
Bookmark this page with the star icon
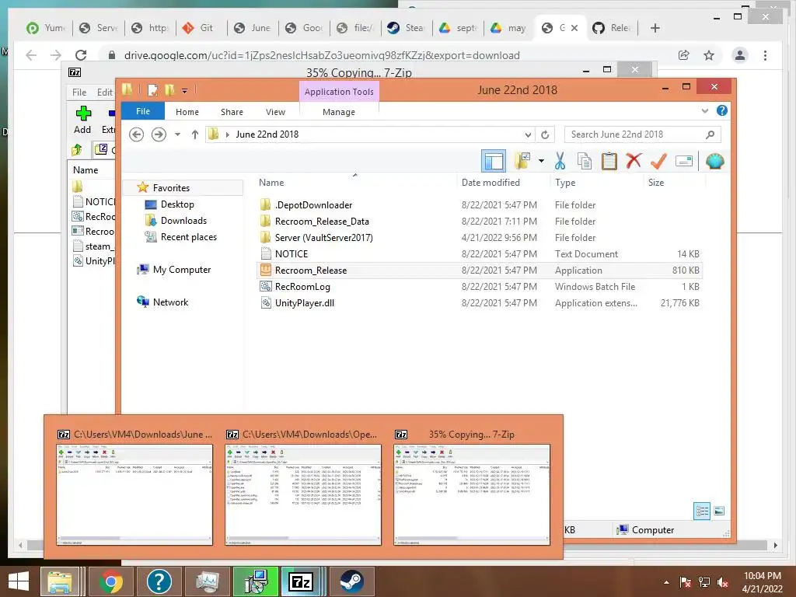pyautogui.click(x=709, y=55)
